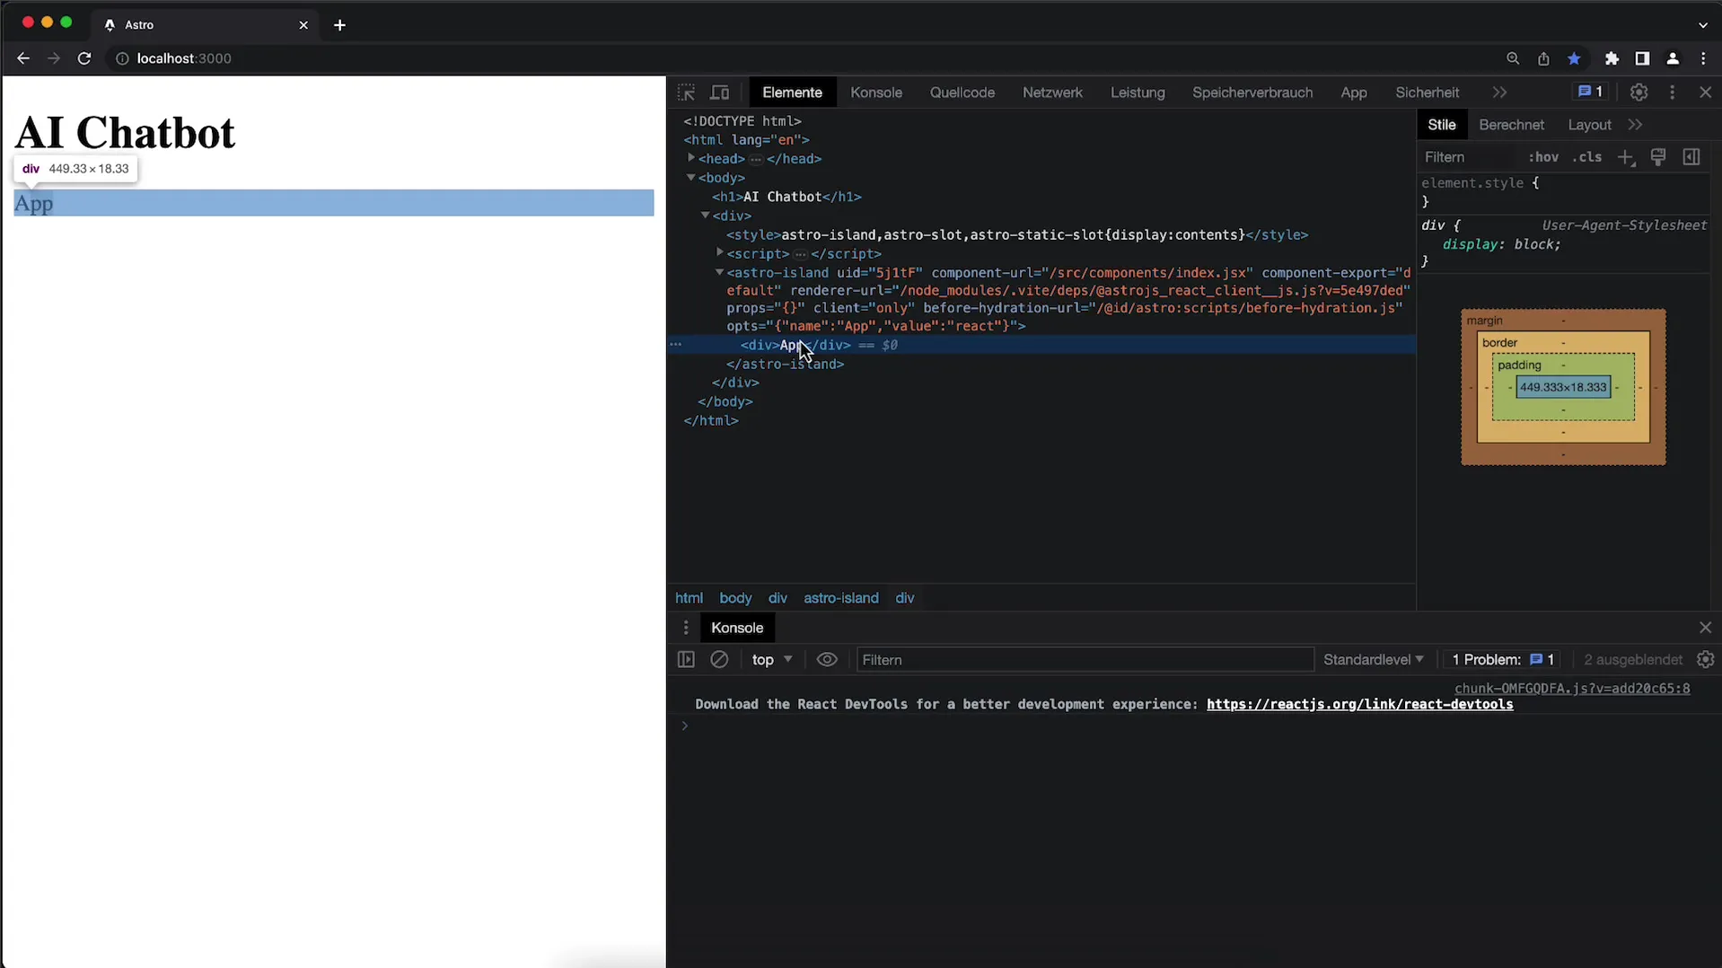This screenshot has width=1722, height=968.
Task: Click the paintbrush rendering emulation icon in Styles
Action: pos(1658,157)
